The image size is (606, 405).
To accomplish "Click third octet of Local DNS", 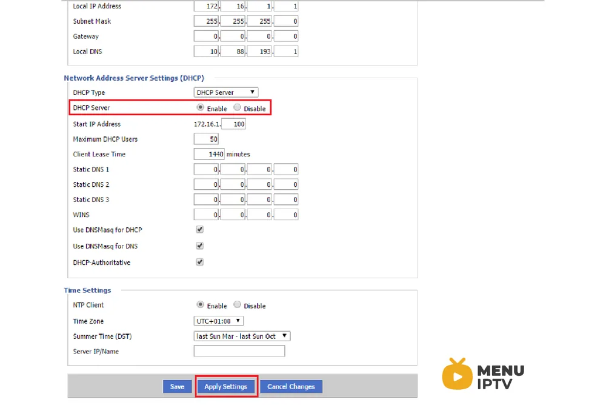I will 259,52.
